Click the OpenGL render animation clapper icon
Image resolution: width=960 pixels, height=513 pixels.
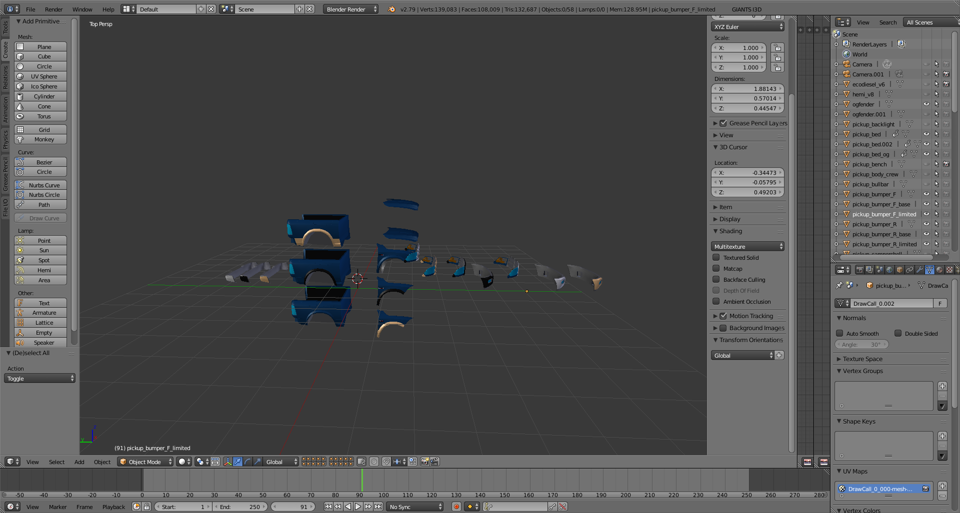pyautogui.click(x=435, y=462)
